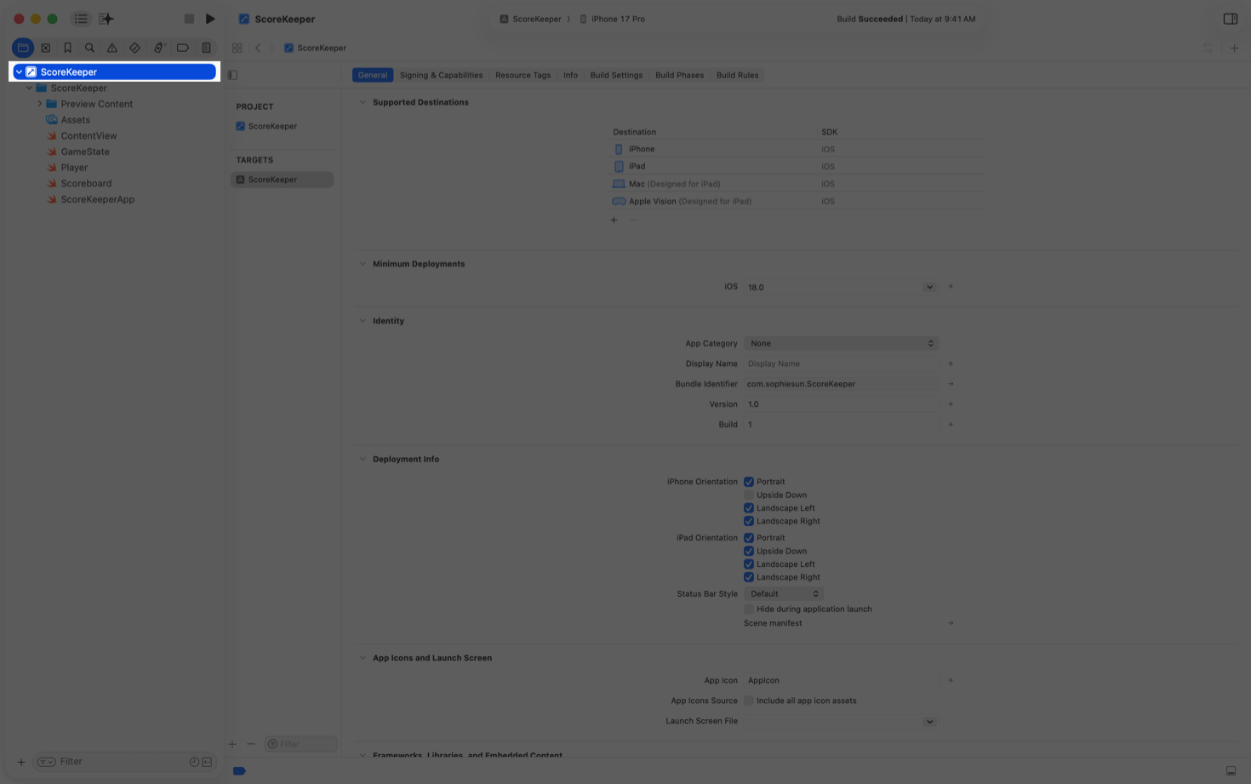The image size is (1251, 784).
Task: Open the Bookmark navigator
Action: point(68,48)
